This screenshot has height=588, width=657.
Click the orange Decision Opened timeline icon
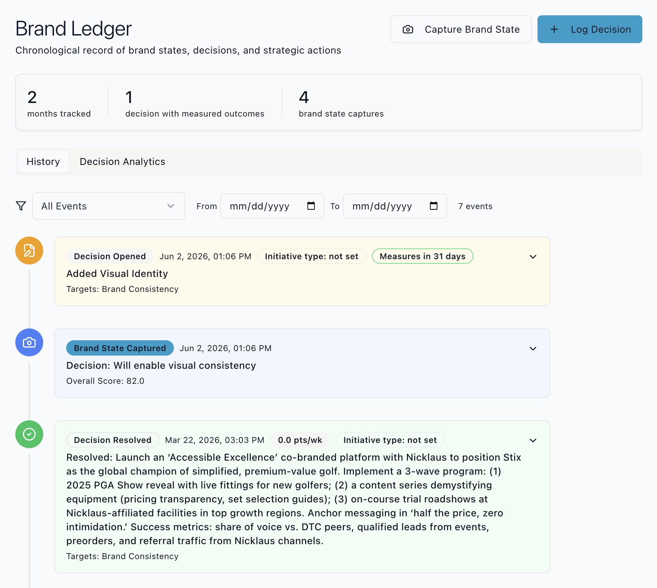[x=29, y=251]
